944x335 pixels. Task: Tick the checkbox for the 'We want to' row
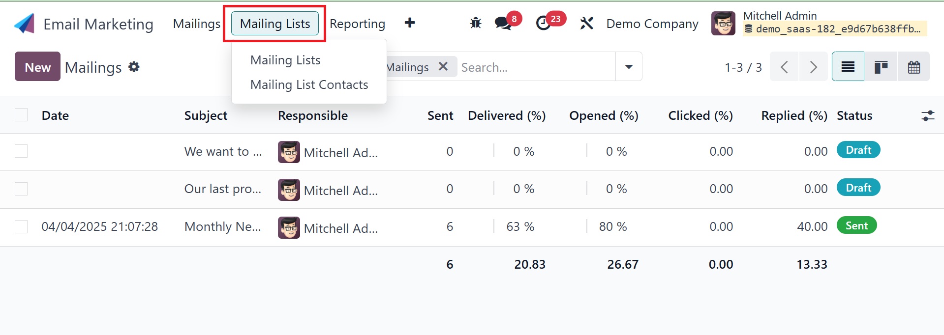click(x=21, y=151)
